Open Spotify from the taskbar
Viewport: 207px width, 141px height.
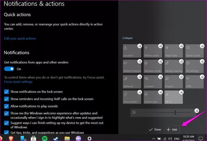click(45, 139)
